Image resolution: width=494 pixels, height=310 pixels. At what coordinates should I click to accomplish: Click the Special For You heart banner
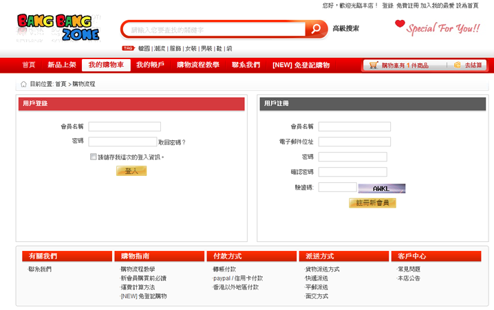coord(437,27)
